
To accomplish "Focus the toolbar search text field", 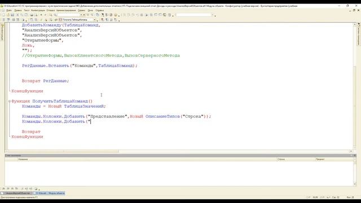I will [68, 15].
